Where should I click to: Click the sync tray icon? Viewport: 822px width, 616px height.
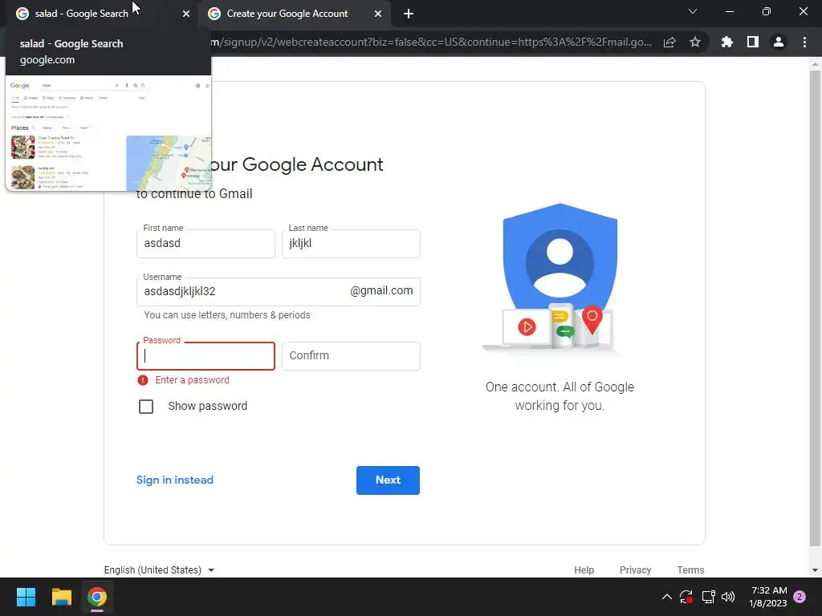[x=686, y=597]
